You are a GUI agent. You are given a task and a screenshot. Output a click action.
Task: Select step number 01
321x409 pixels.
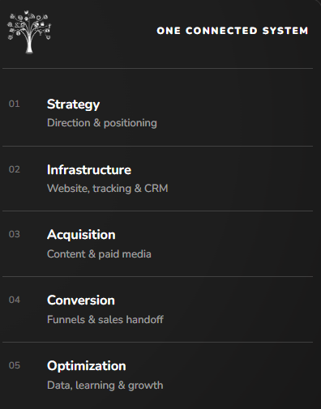pos(15,104)
